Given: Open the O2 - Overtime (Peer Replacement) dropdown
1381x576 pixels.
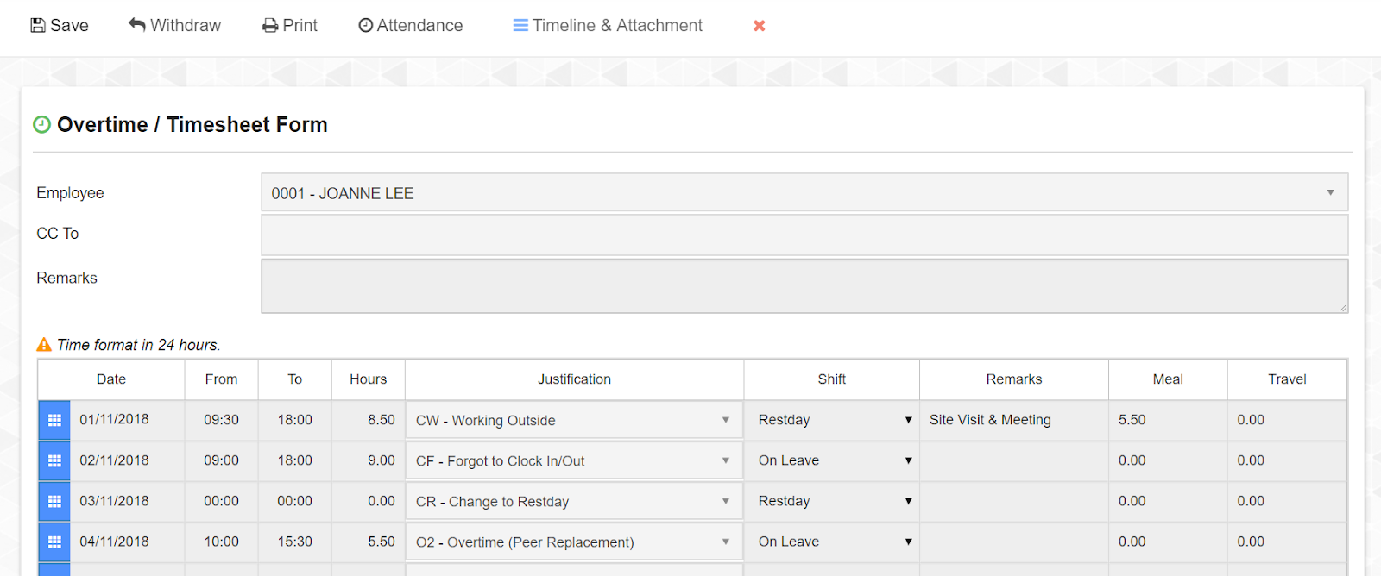Looking at the screenshot, I should click(573, 542).
